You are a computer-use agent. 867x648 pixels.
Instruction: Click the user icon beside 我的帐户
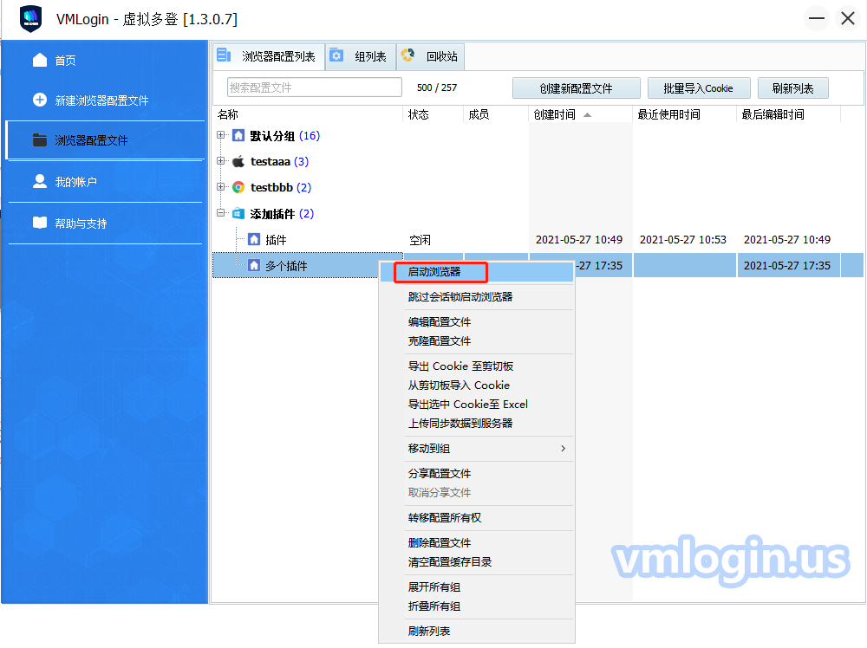pos(40,181)
